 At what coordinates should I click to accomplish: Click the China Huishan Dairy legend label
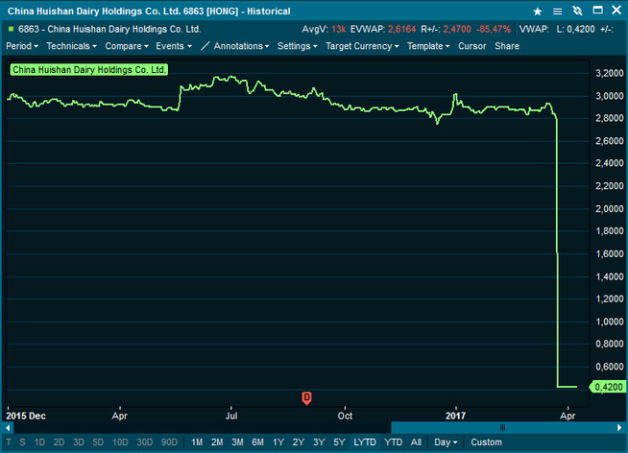click(89, 70)
